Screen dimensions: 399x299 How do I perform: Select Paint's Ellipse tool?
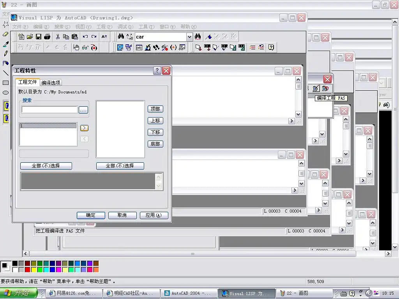[5, 93]
